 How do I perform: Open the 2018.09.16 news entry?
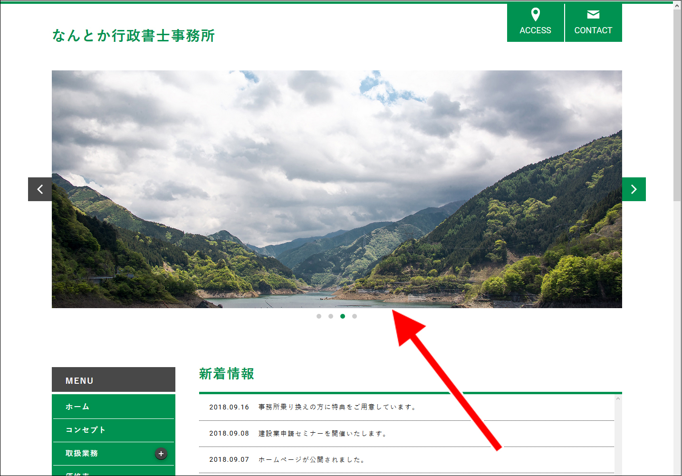407,407
